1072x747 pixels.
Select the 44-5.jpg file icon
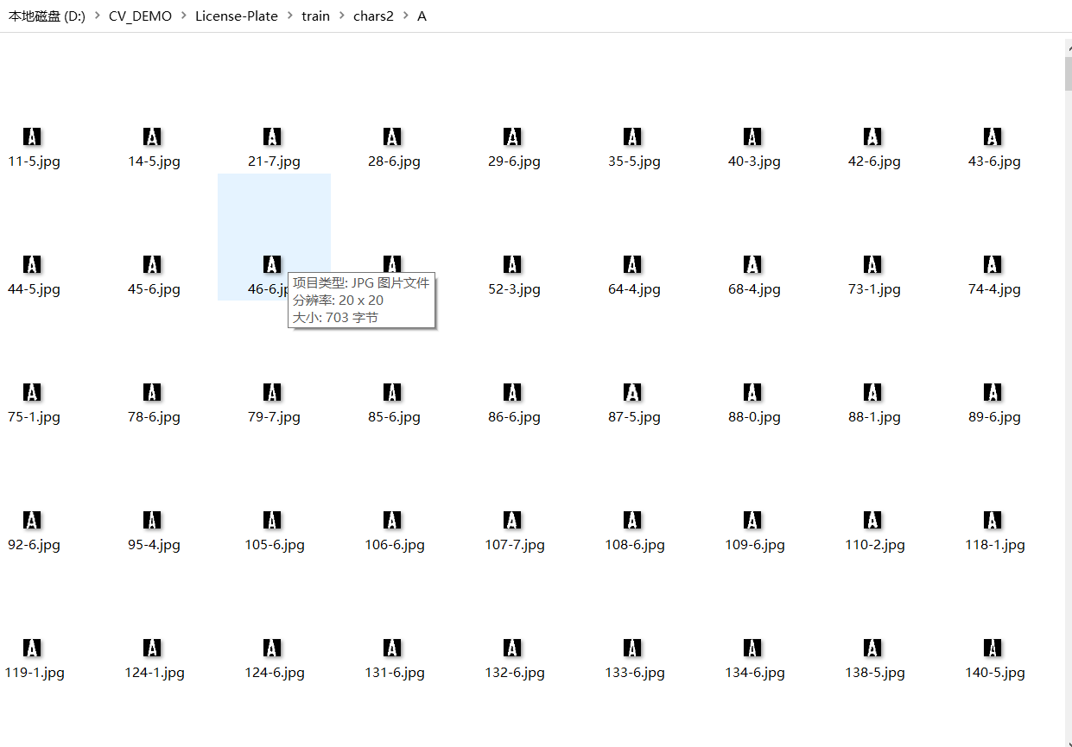32,264
